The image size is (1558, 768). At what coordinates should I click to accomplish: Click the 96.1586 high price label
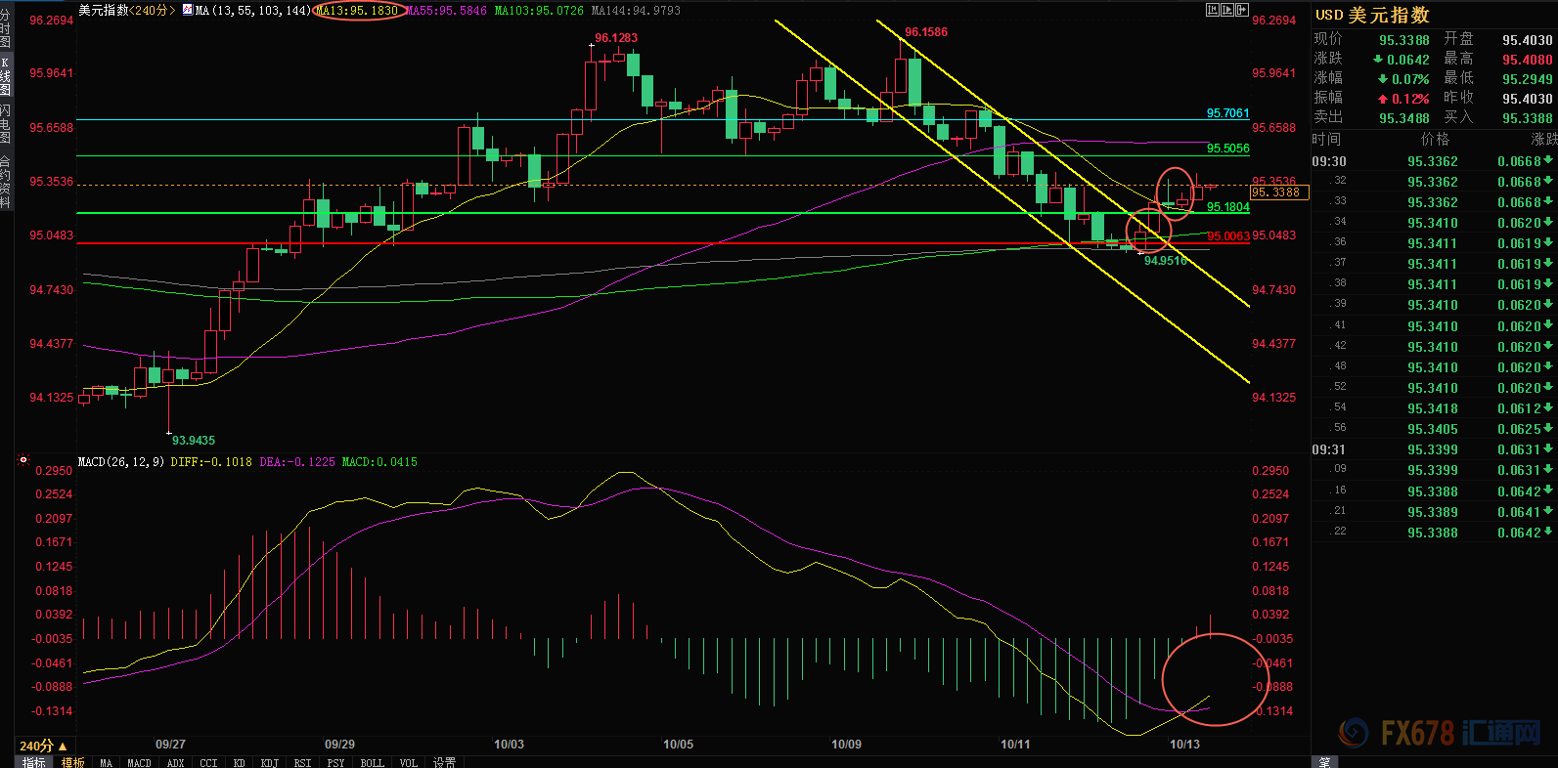(926, 32)
